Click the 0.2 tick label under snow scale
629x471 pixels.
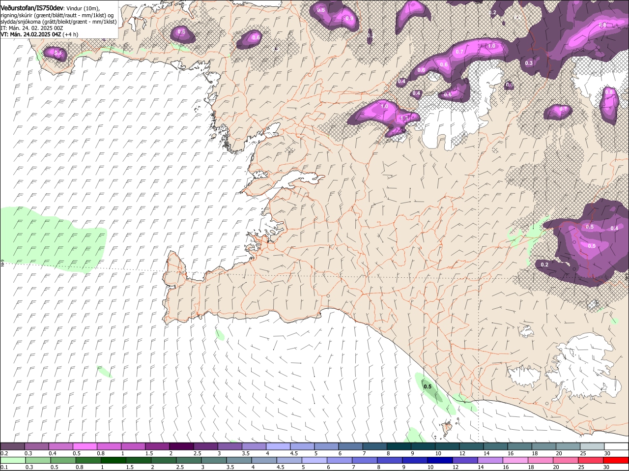click(4, 453)
